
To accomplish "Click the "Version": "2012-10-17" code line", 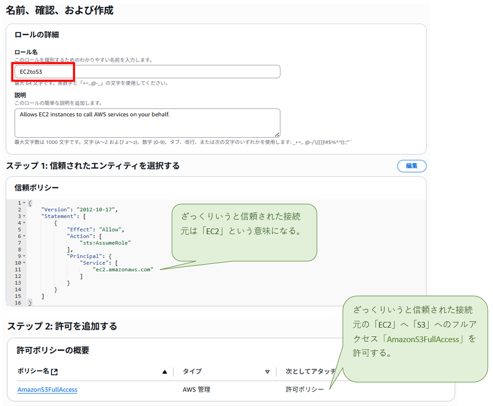I will [79, 210].
